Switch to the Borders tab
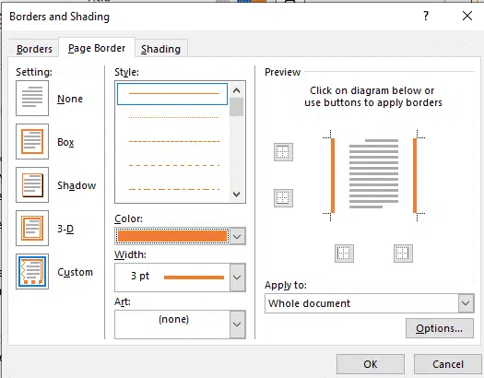484x378 pixels. point(34,49)
